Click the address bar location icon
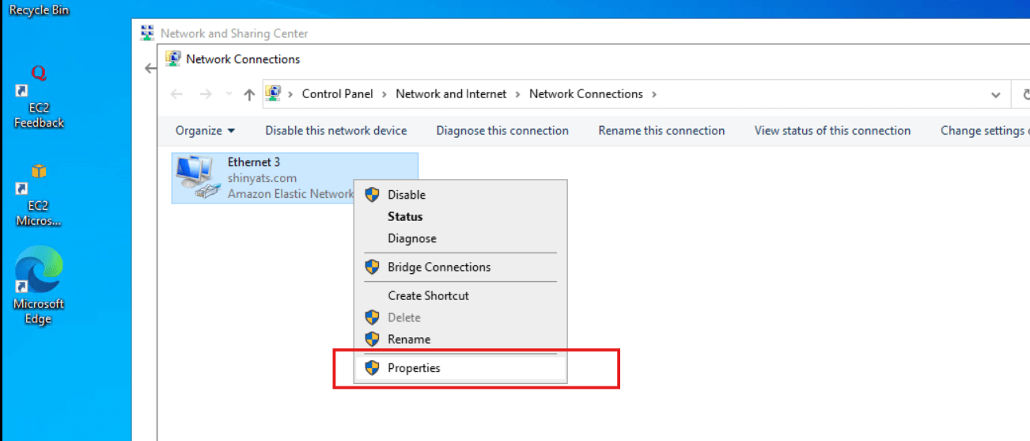1030x441 pixels. pos(273,93)
